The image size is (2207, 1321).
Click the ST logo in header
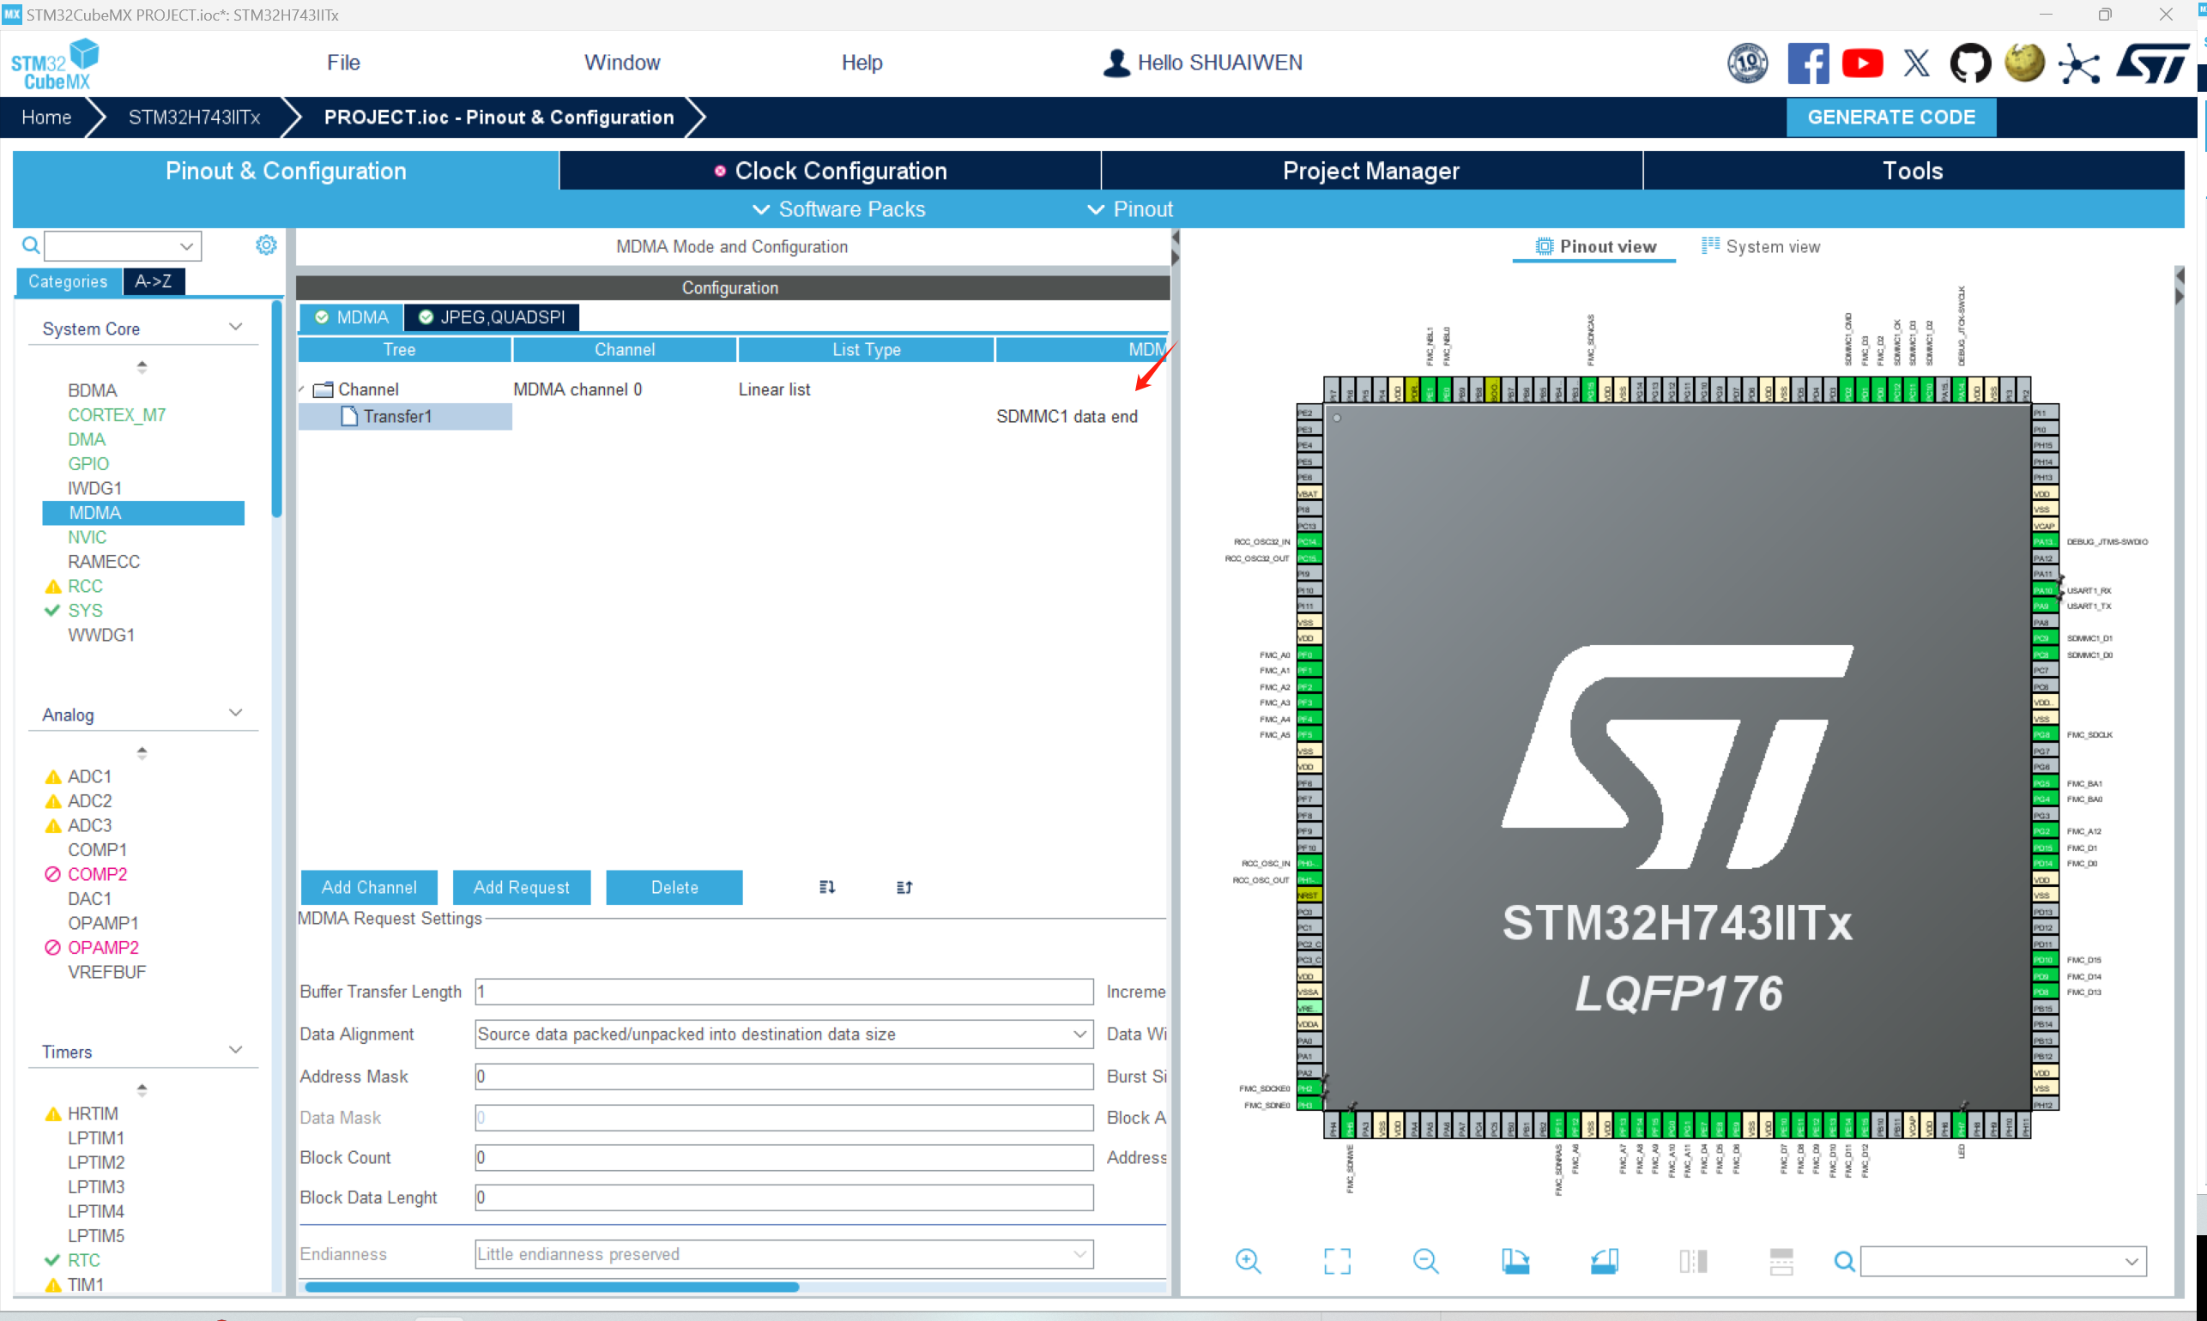pos(2154,63)
